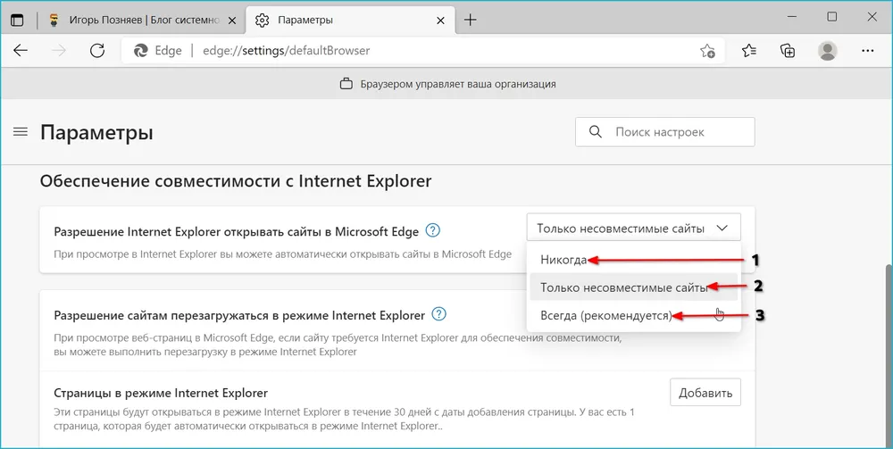893x449 pixels.
Task: Click the browser Back arrow button
Action: (21, 51)
